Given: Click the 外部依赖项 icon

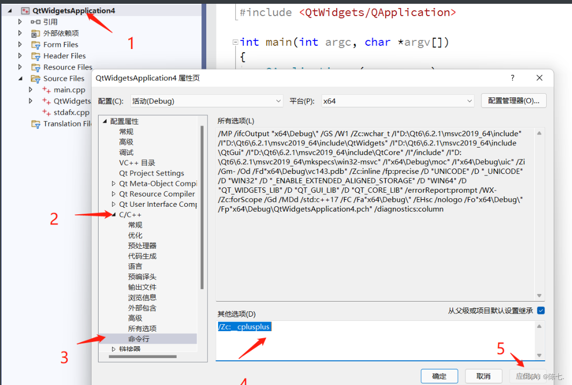Looking at the screenshot, I should [36, 33].
